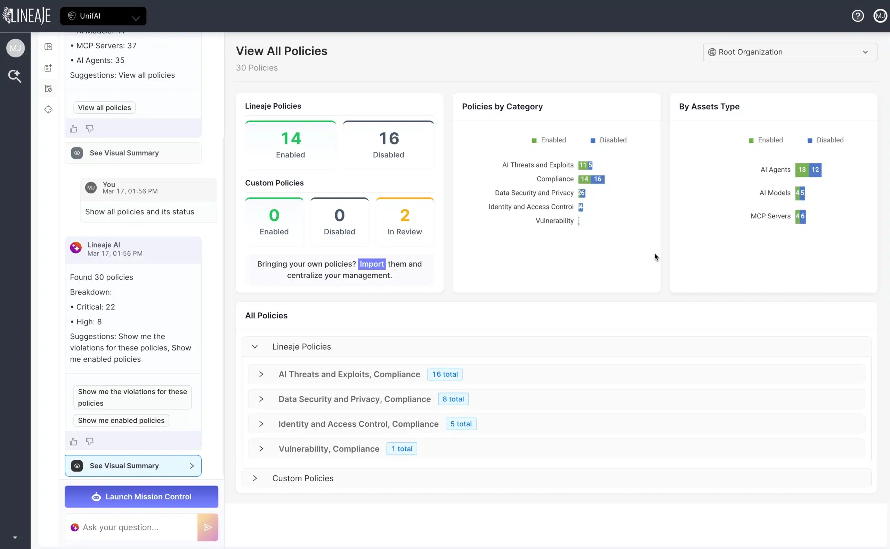
Task: Give thumbs up to the Lineaje AI response
Action: (x=73, y=441)
